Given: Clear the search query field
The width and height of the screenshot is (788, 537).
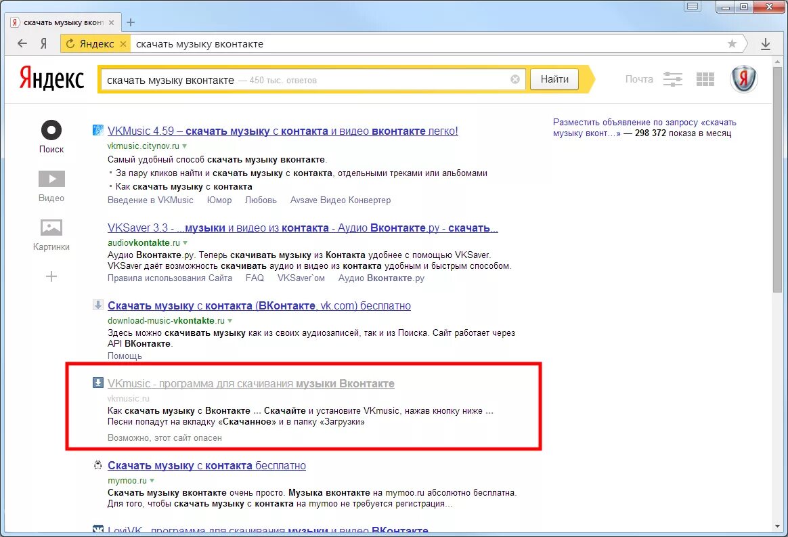Looking at the screenshot, I should pyautogui.click(x=515, y=79).
